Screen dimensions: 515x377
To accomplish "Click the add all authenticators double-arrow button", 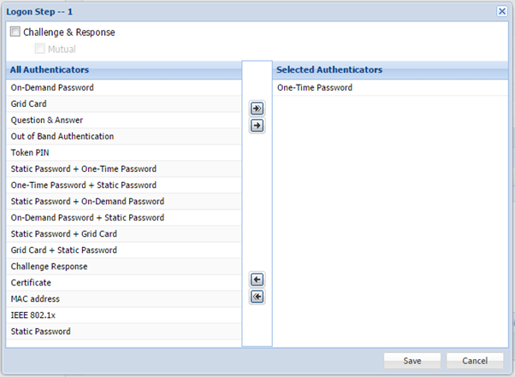I will [257, 109].
